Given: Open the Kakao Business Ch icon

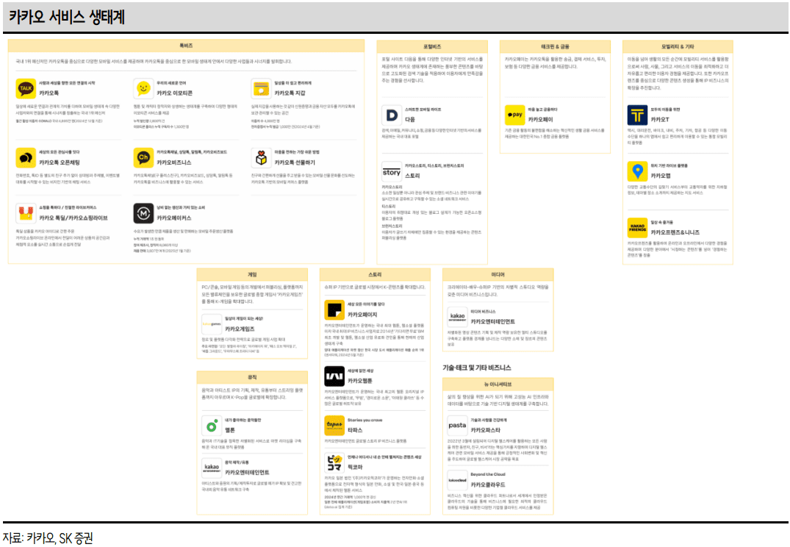Looking at the screenshot, I should coord(143,157).
